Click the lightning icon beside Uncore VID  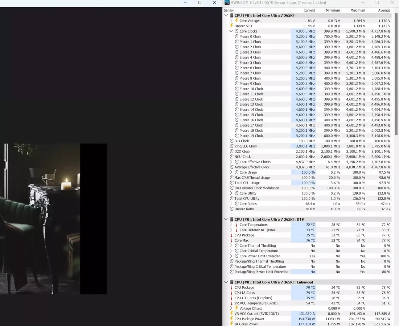(232, 26)
